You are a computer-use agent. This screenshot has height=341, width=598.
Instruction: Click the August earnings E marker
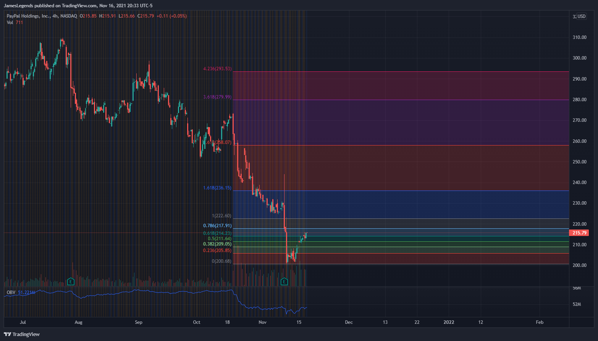71,282
